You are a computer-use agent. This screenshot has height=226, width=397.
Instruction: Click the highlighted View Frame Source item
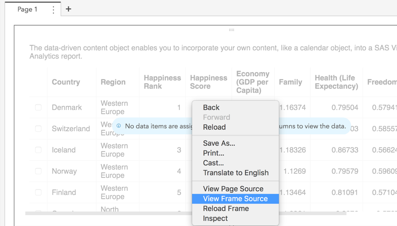point(235,199)
